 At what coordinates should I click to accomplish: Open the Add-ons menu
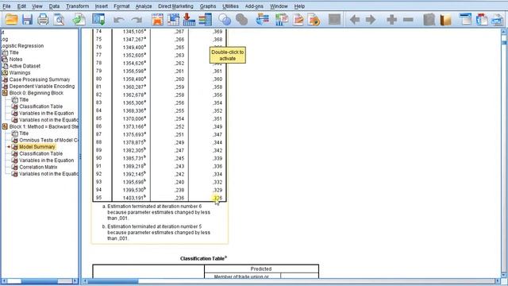pos(254,6)
